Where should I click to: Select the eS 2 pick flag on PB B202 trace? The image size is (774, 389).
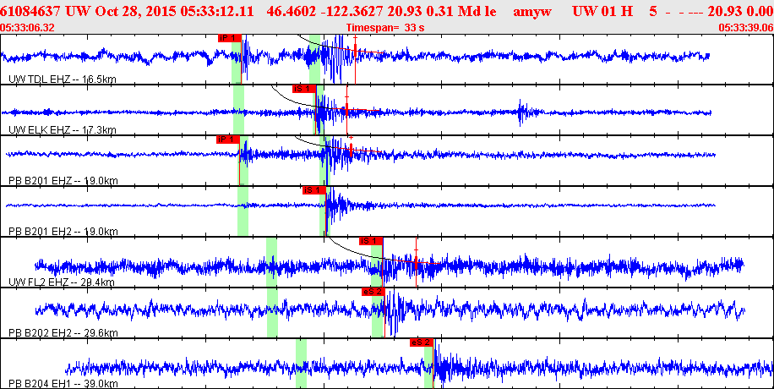tap(373, 292)
